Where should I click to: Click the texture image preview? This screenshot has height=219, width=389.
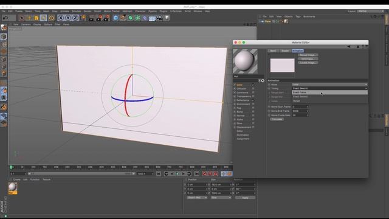pos(282,65)
